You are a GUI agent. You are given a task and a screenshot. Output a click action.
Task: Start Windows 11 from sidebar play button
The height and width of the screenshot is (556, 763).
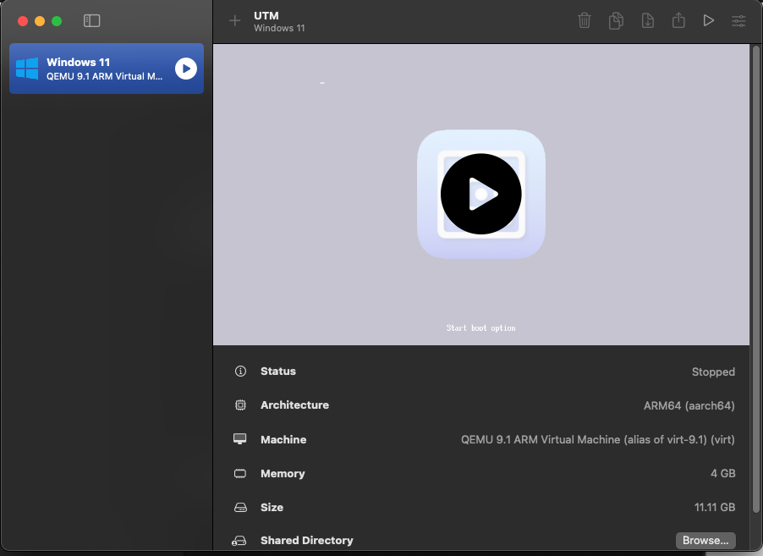(x=186, y=69)
